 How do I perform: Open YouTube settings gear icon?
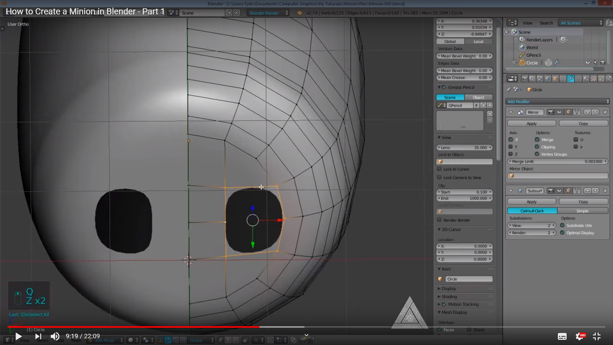[580, 336]
